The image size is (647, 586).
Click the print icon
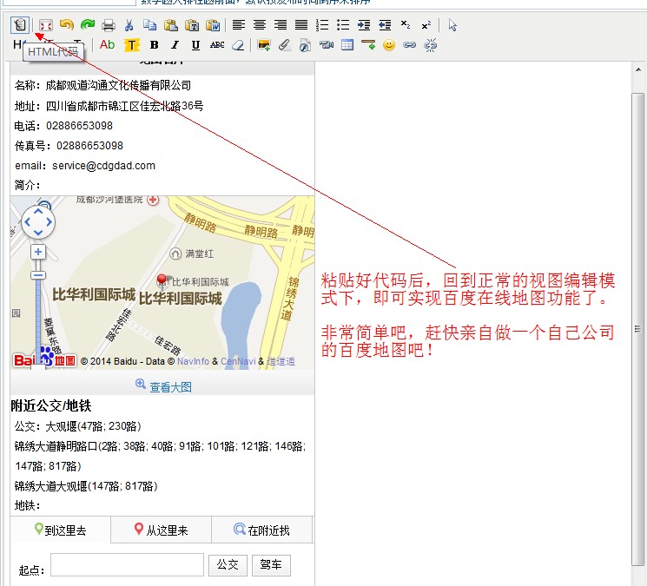[108, 25]
